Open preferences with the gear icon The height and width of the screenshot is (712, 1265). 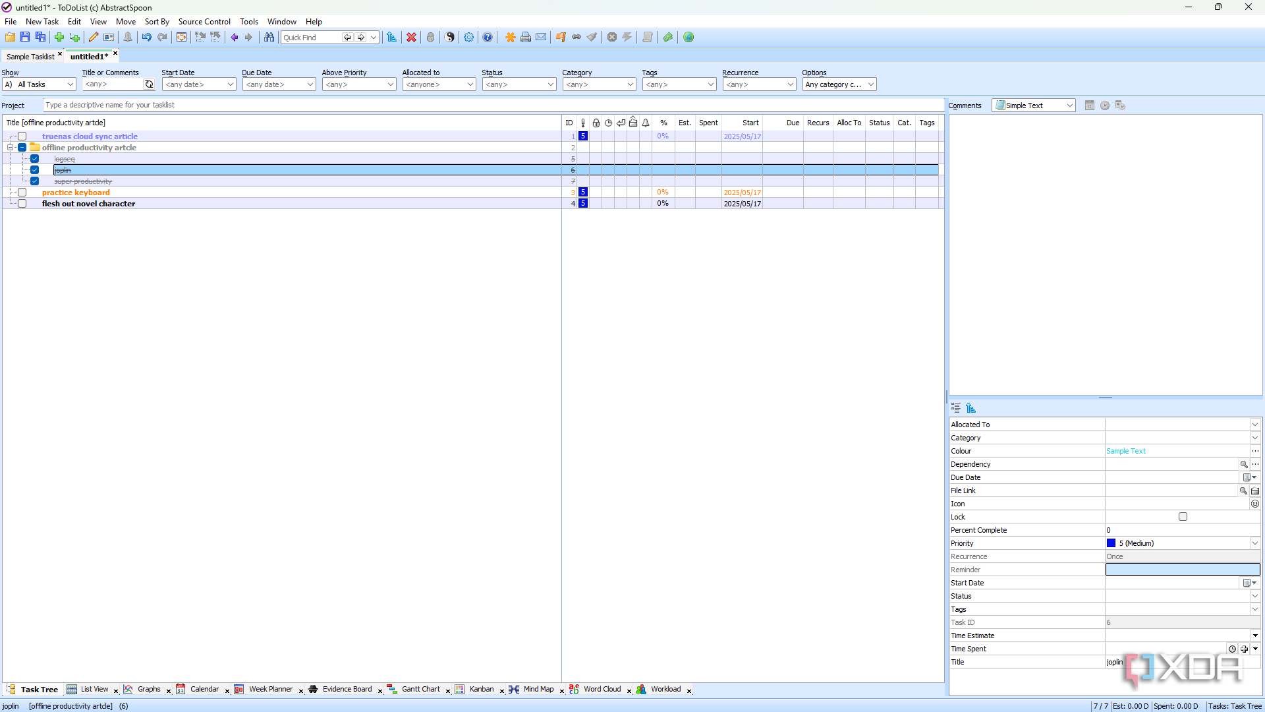[468, 38]
